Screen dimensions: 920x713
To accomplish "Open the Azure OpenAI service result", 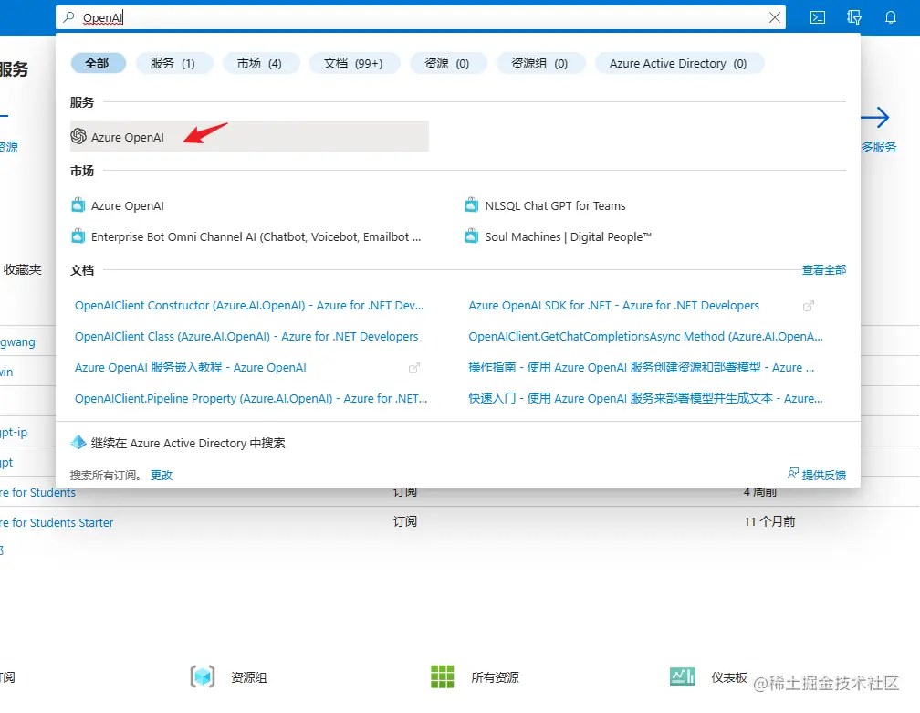I will [x=249, y=137].
